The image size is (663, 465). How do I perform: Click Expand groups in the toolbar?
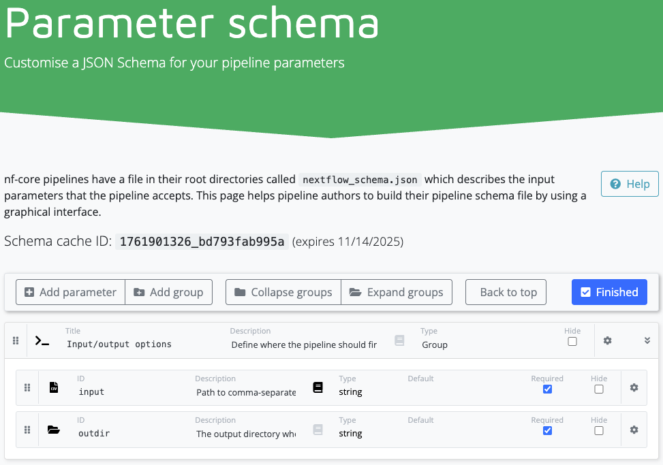[x=397, y=292]
